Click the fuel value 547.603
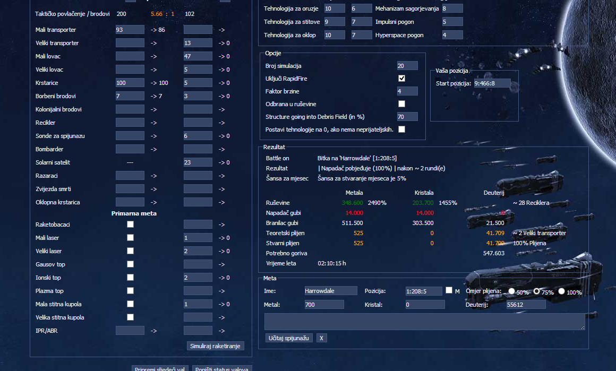 pos(494,253)
